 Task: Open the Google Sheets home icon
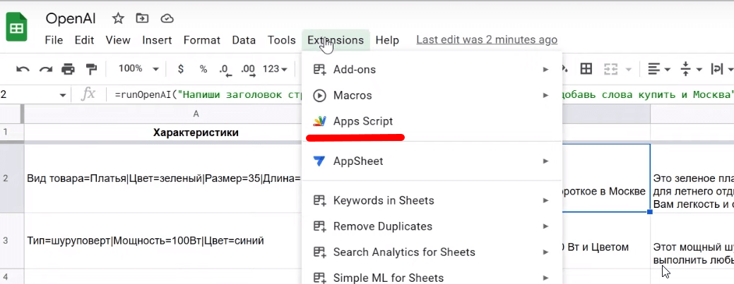[x=16, y=28]
